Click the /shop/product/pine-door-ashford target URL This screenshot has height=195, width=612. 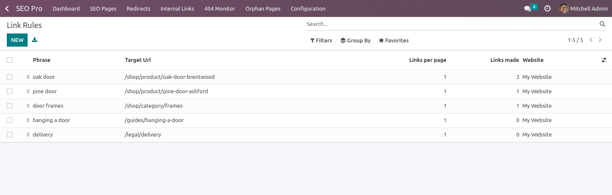coord(166,92)
